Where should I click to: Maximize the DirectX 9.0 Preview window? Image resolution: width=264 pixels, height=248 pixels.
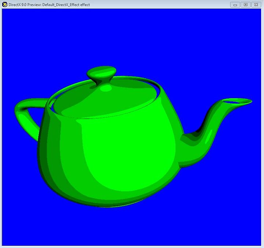pos(246,4)
